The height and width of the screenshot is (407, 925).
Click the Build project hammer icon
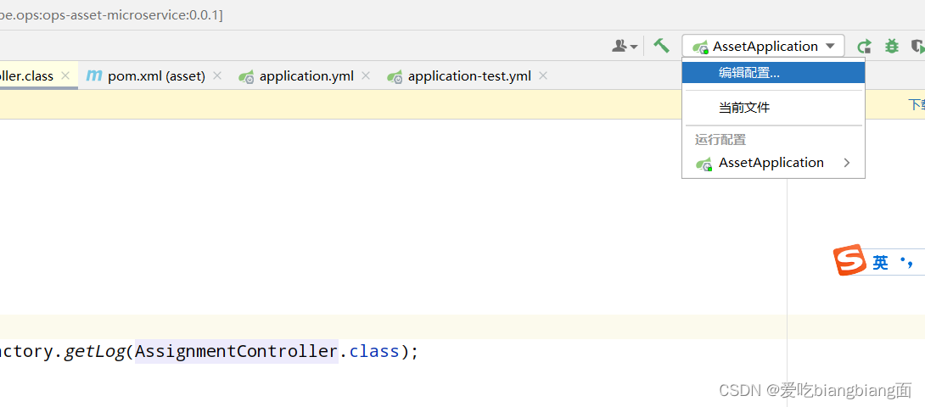pyautogui.click(x=661, y=46)
